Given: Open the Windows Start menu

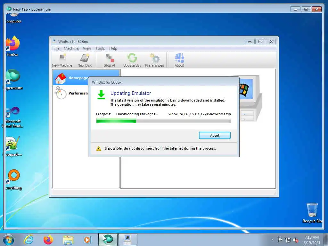Looking at the screenshot, I should (x=9, y=240).
